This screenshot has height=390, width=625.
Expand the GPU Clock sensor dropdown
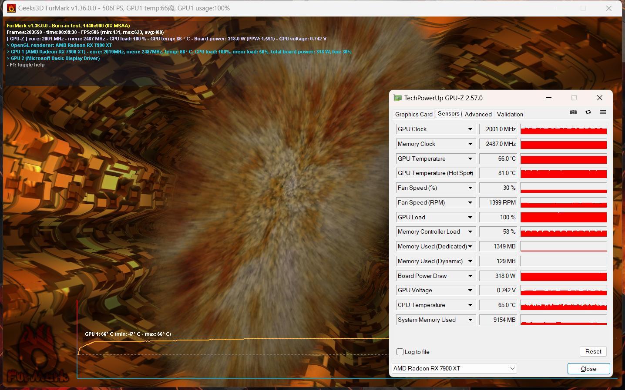tap(470, 129)
